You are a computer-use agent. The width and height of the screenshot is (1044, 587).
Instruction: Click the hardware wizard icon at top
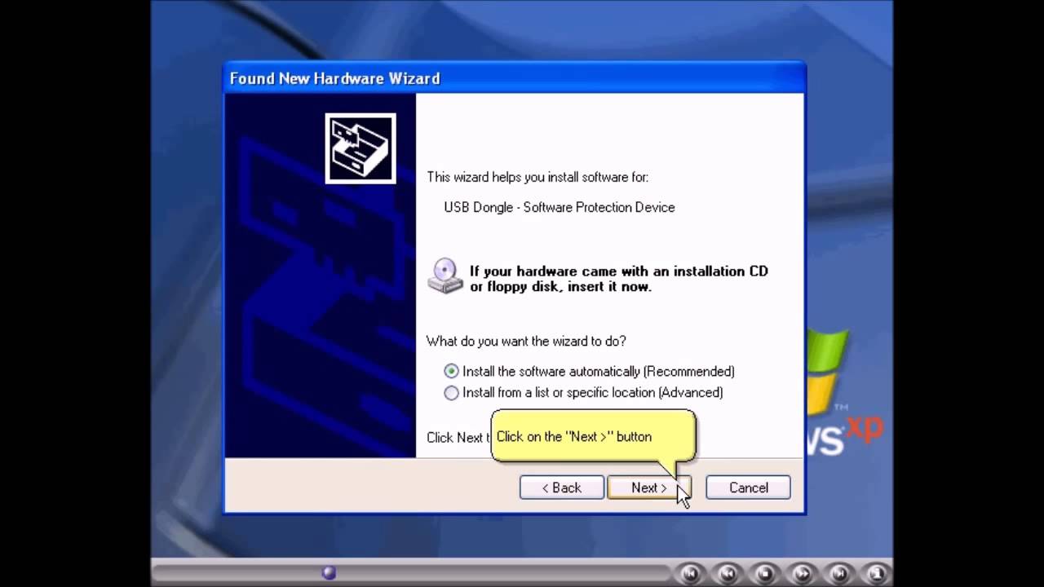(x=361, y=148)
